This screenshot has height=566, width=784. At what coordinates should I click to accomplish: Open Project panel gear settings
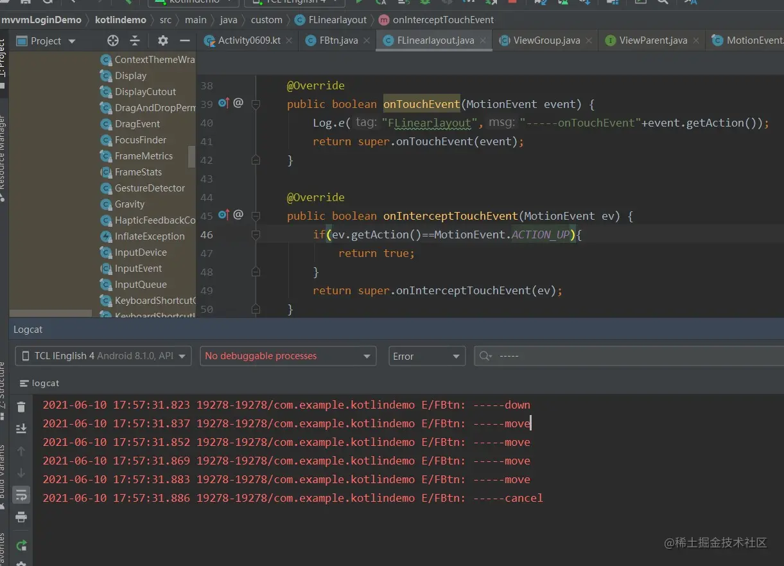(x=163, y=40)
